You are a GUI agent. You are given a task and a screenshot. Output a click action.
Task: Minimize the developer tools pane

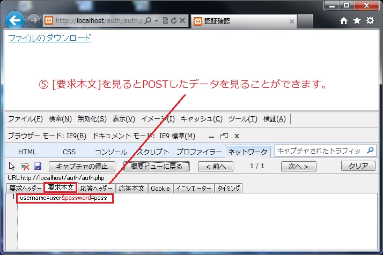click(211, 137)
